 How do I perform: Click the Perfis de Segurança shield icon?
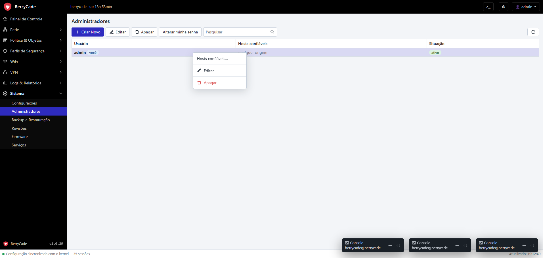pyautogui.click(x=5, y=51)
